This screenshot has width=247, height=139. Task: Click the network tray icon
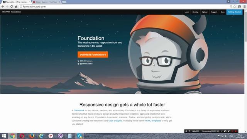(x=222, y=136)
